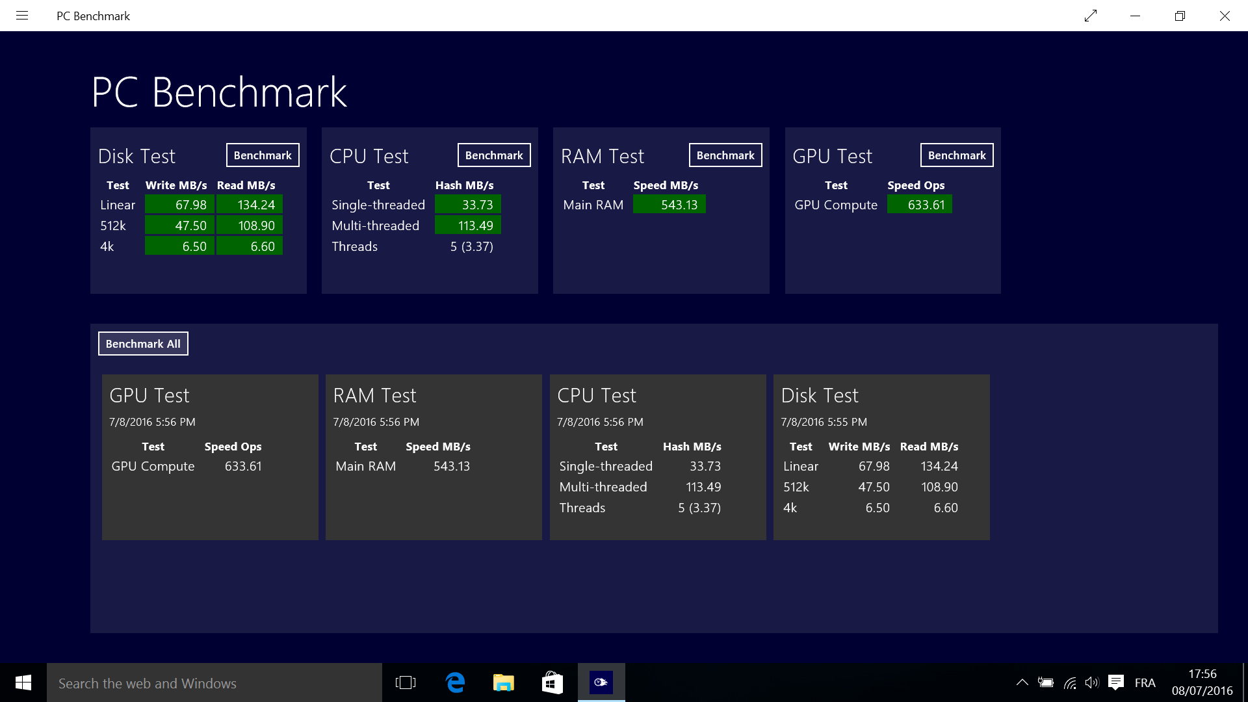Open Task View from taskbar
1248x702 pixels.
(x=405, y=682)
